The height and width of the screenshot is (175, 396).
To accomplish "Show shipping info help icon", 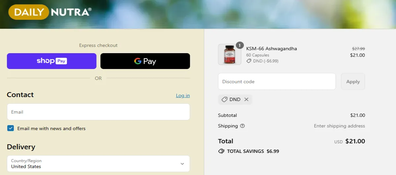I will tap(243, 126).
